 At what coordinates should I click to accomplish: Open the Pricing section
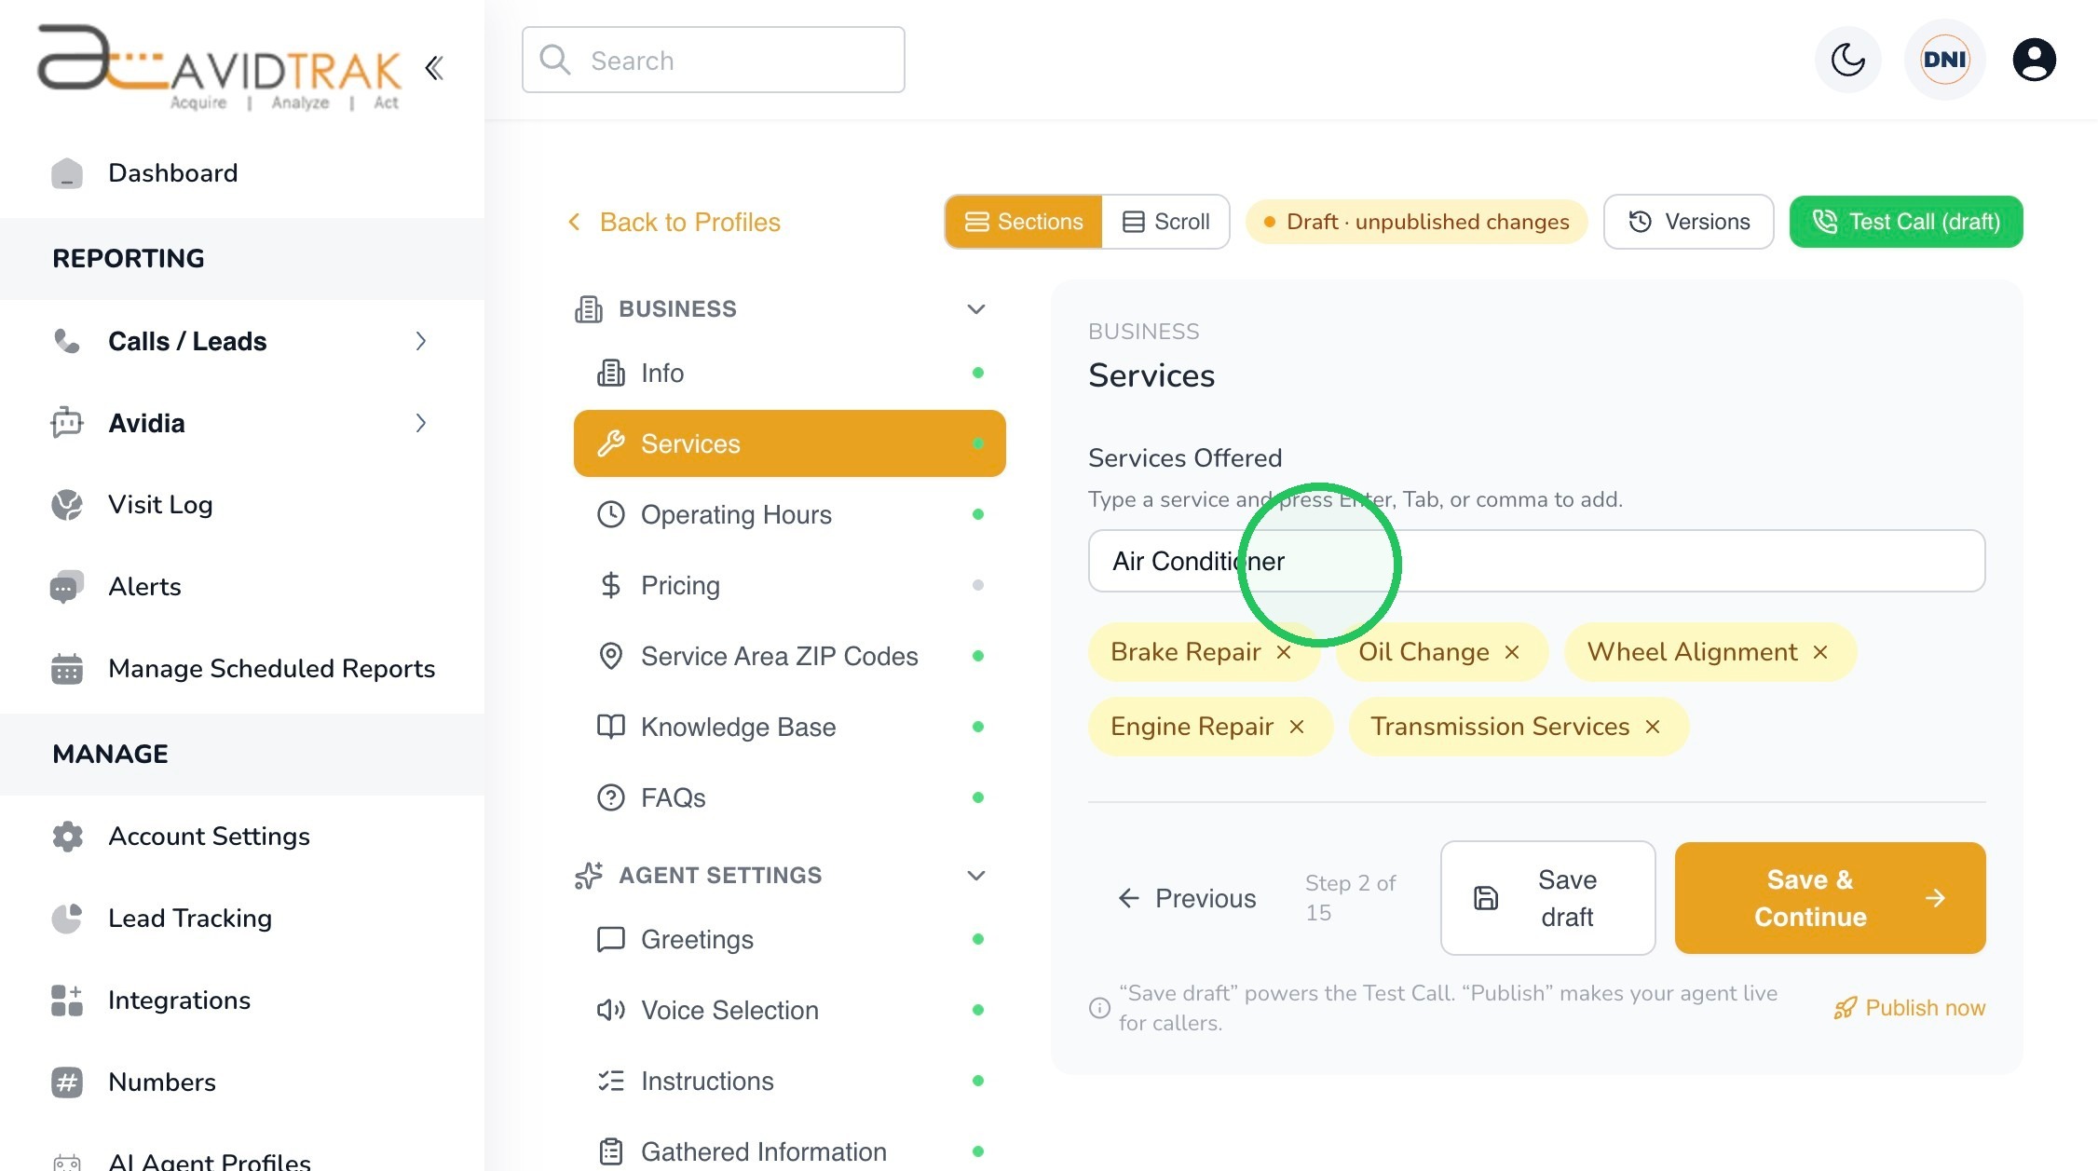coord(790,585)
